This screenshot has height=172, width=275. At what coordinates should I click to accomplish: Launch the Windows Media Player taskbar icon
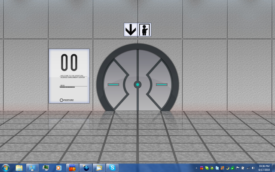point(58,168)
